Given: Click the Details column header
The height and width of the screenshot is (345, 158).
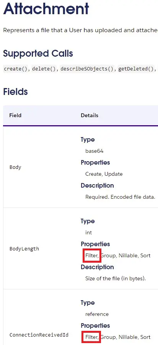Looking at the screenshot, I should click(90, 115).
